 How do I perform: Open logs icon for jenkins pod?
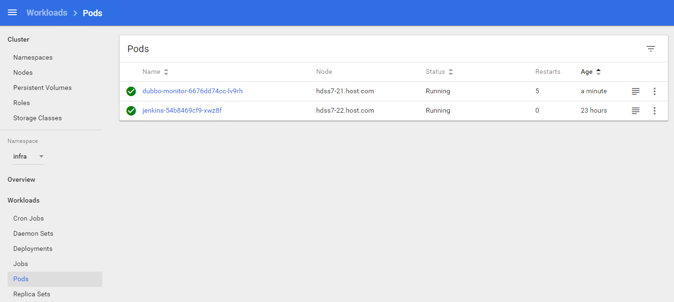click(636, 111)
